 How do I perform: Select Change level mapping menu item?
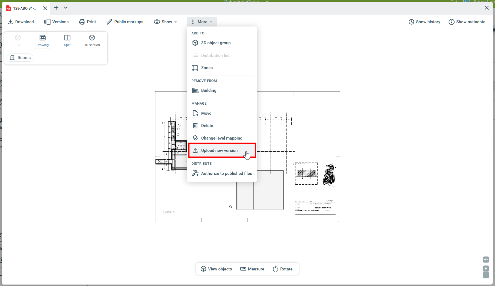tap(221, 138)
